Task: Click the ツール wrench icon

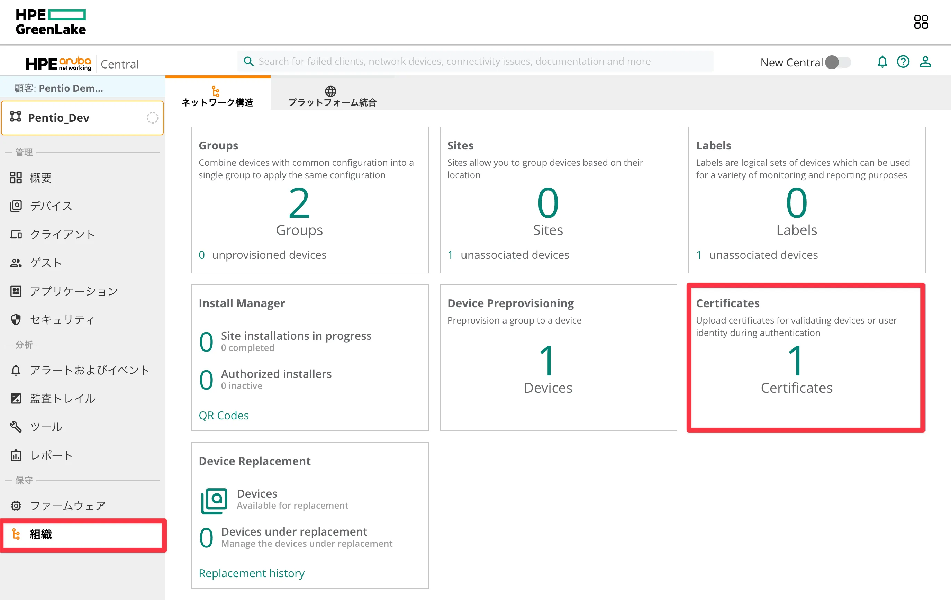Action: pos(16,427)
